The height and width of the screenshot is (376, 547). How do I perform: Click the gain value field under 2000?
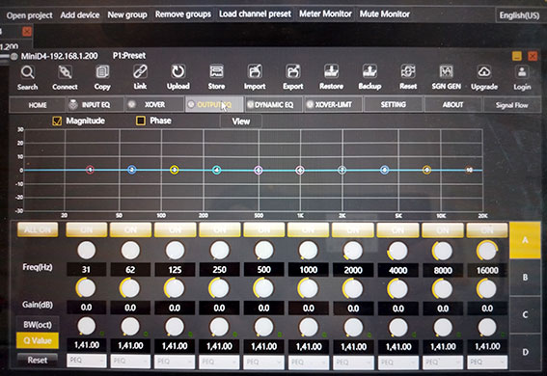(x=353, y=309)
